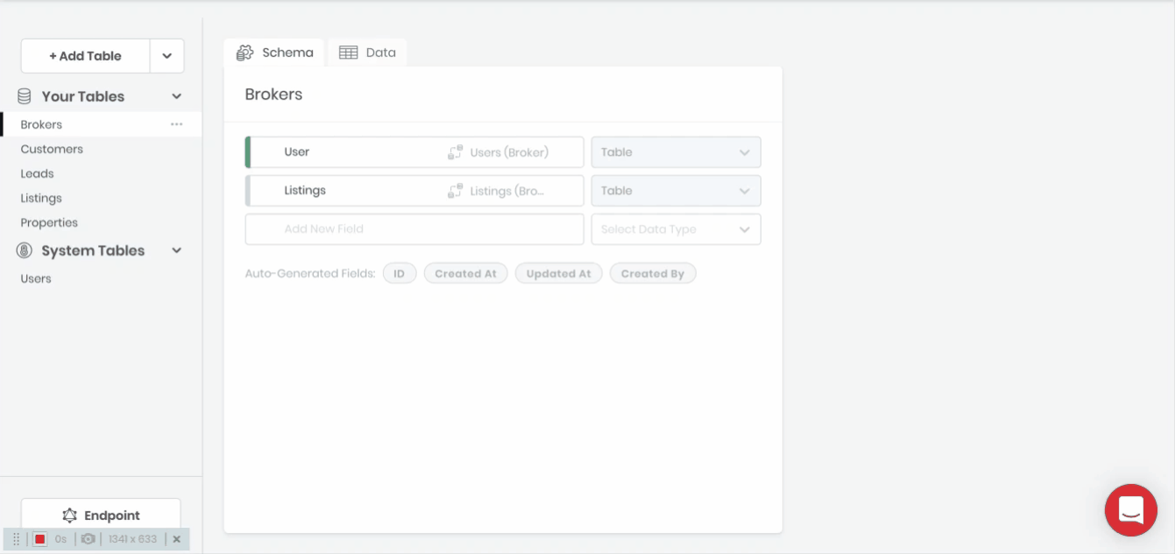Click the camera screenshot icon in capture bar
This screenshot has width=1175, height=554.
pos(88,539)
